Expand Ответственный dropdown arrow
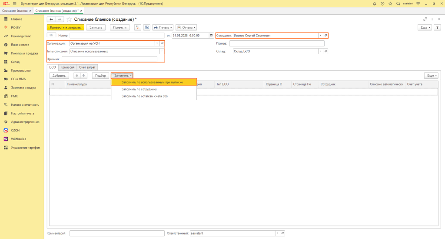 tap(277, 233)
